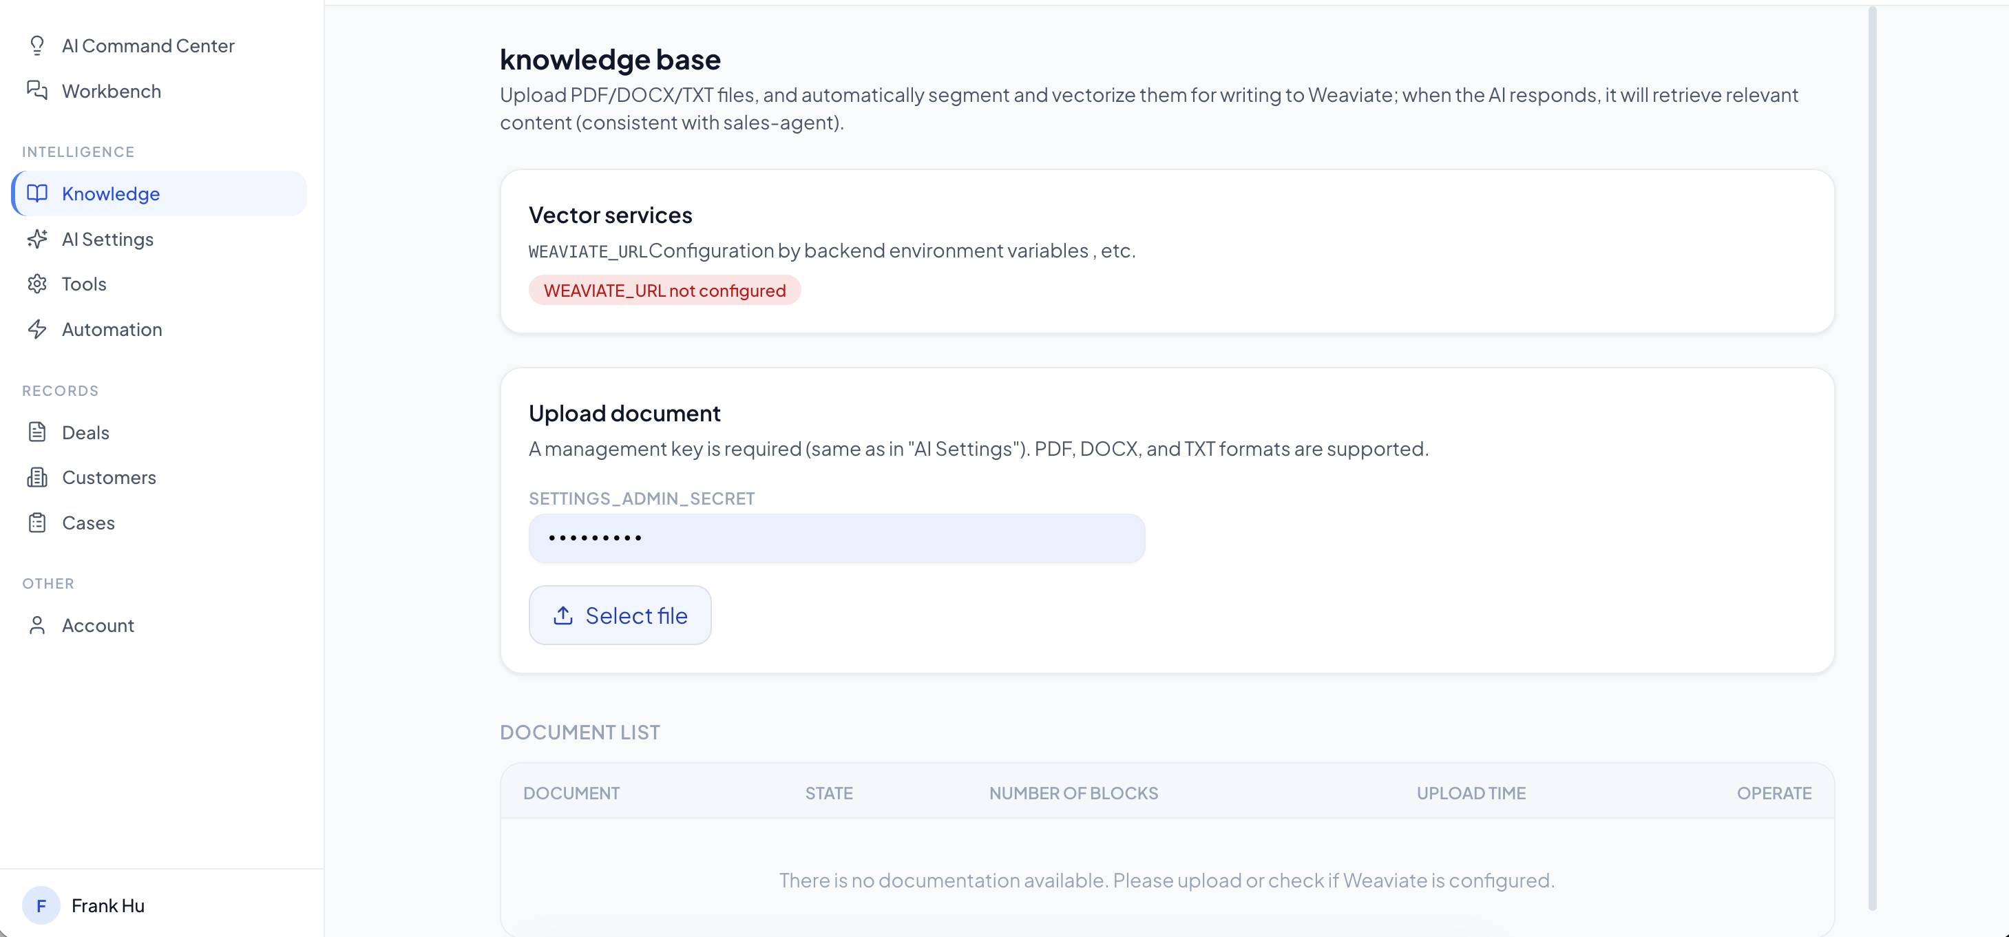Go to Customers records
Image resolution: width=2009 pixels, height=937 pixels.
159,478
